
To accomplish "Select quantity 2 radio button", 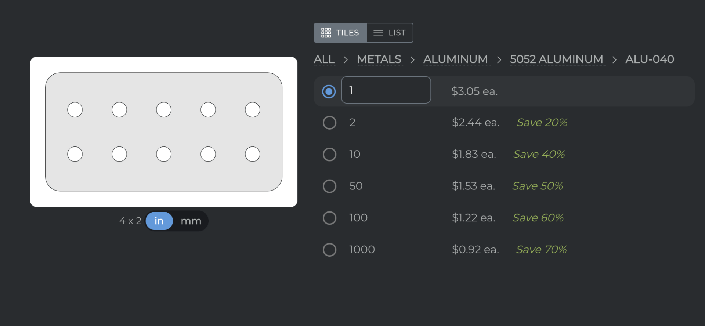I will [329, 123].
